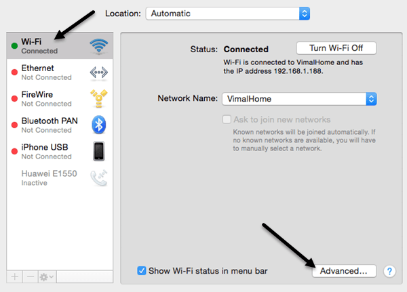This screenshot has width=407, height=292.
Task: Open the Location dropdown set to Automatic
Action: click(228, 14)
